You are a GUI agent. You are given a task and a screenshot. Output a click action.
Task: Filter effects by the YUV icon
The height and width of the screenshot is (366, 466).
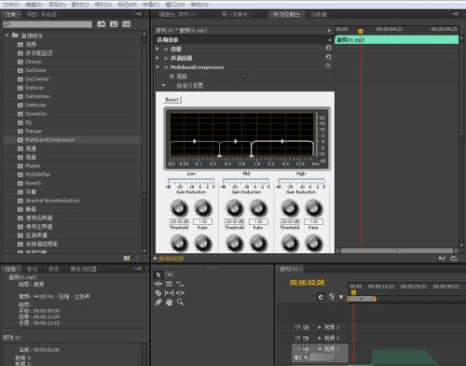click(126, 24)
